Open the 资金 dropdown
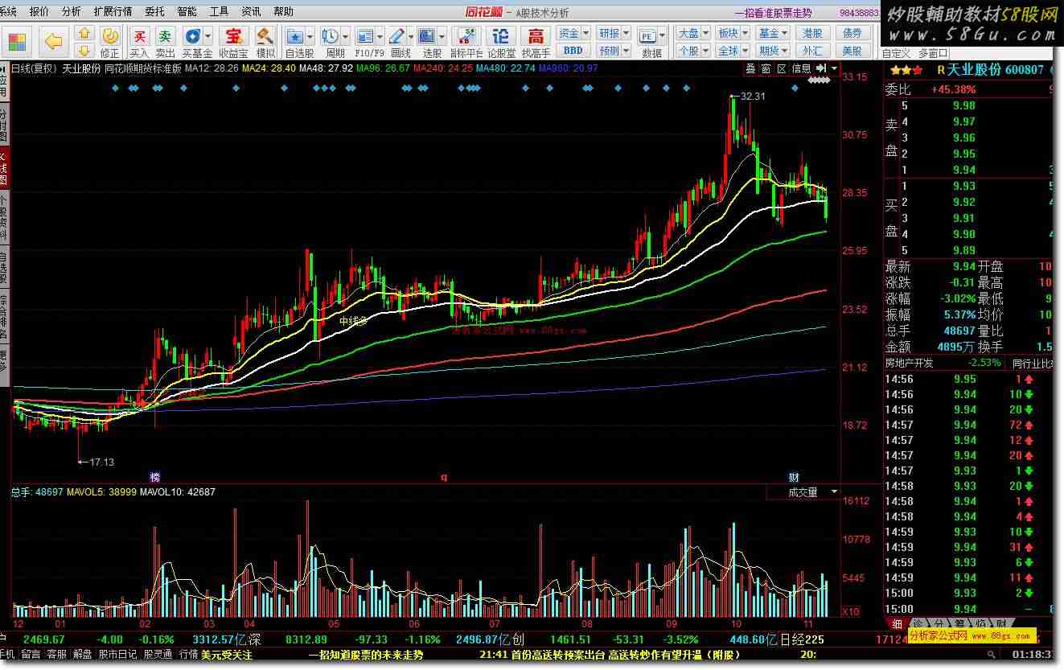1064x670 pixels. pyautogui.click(x=573, y=33)
